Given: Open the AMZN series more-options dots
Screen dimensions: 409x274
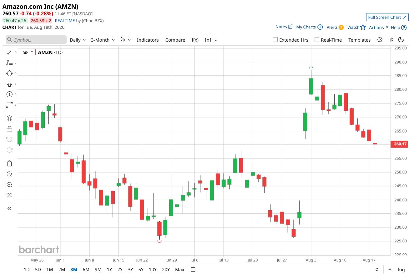Looking at the screenshot, I should click(31, 52).
